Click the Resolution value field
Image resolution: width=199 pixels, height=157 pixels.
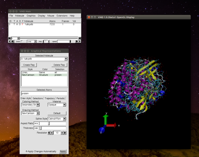(x=57, y=133)
